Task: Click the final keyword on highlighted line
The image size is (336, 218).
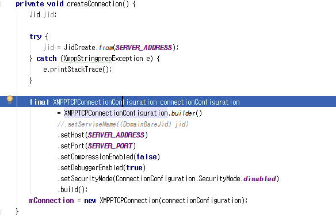Action: click(39, 102)
